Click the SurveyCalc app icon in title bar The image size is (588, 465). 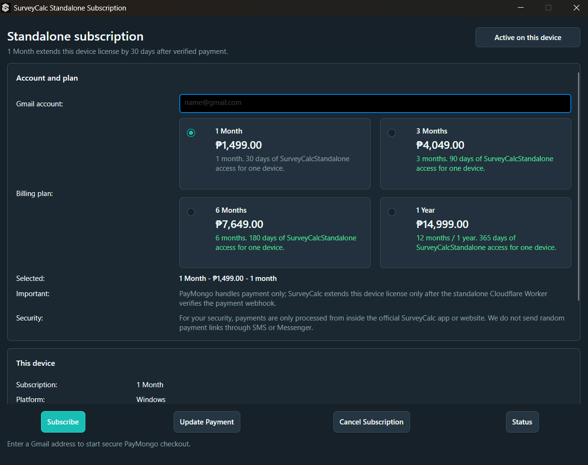(x=6, y=8)
